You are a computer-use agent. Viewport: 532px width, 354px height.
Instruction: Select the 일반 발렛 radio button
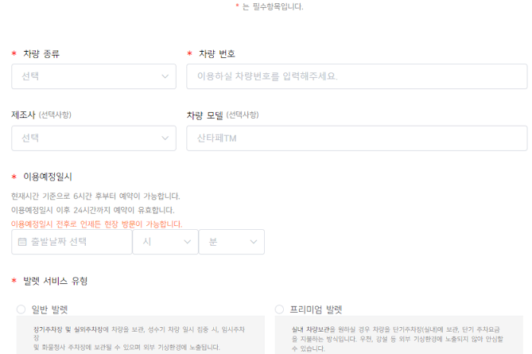click(x=21, y=309)
